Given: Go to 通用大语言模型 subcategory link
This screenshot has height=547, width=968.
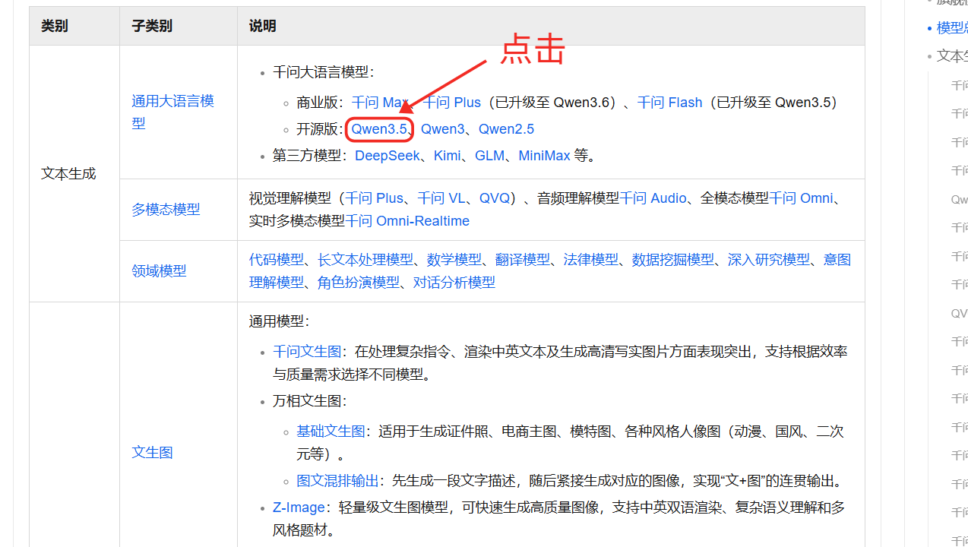Looking at the screenshot, I should point(172,112).
